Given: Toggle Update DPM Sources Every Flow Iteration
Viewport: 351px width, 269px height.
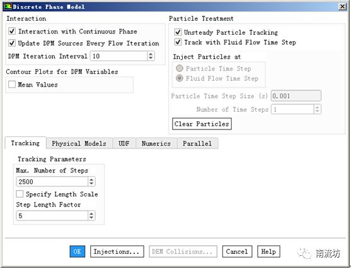Looking at the screenshot, I should coord(12,43).
